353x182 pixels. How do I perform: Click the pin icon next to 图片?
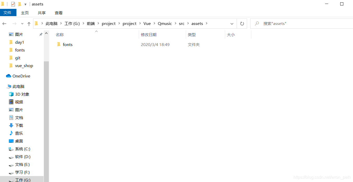pyautogui.click(x=41, y=34)
